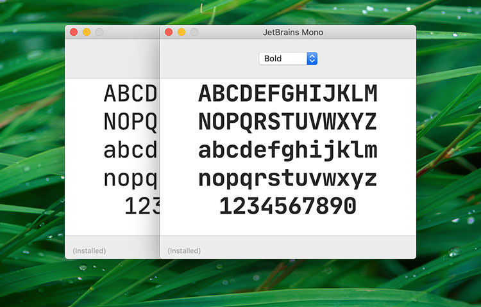Viewport: 481px width, 307px height.
Task: Click the regular-weight NOPQ text in the back window
Action: pos(130,122)
